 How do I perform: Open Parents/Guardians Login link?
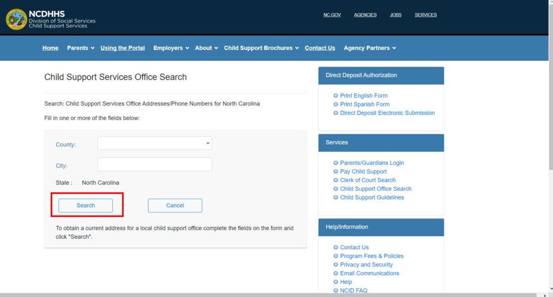tap(372, 163)
